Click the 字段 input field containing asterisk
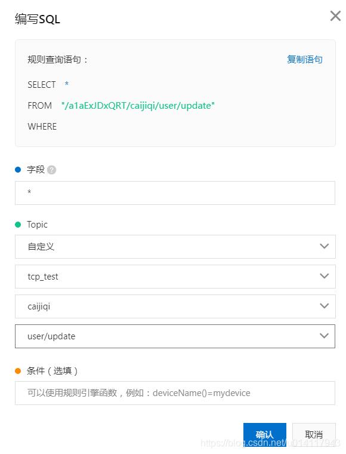346x454 pixels. pyautogui.click(x=175, y=193)
